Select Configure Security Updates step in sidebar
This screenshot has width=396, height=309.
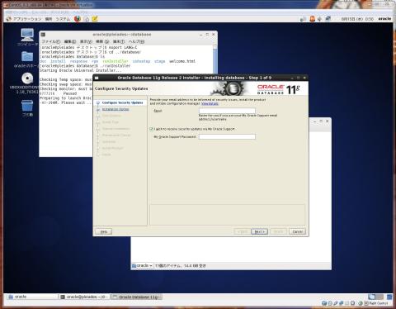pyautogui.click(x=122, y=102)
